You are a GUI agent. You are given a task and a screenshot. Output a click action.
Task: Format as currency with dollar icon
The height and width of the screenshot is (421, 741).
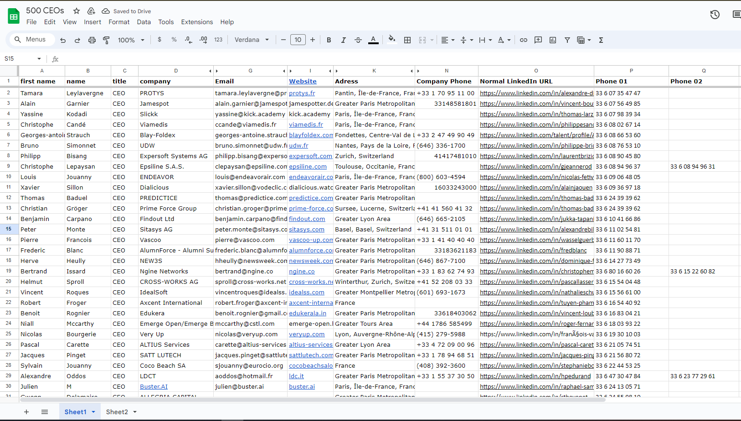click(160, 40)
